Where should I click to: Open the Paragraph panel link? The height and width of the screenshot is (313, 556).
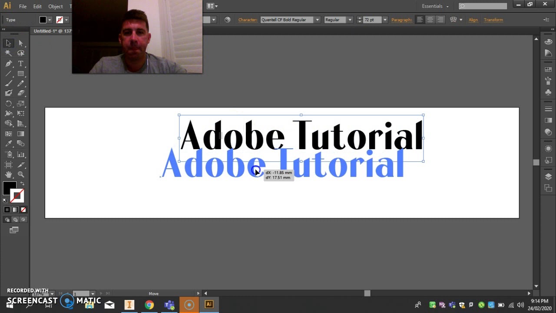[402, 20]
